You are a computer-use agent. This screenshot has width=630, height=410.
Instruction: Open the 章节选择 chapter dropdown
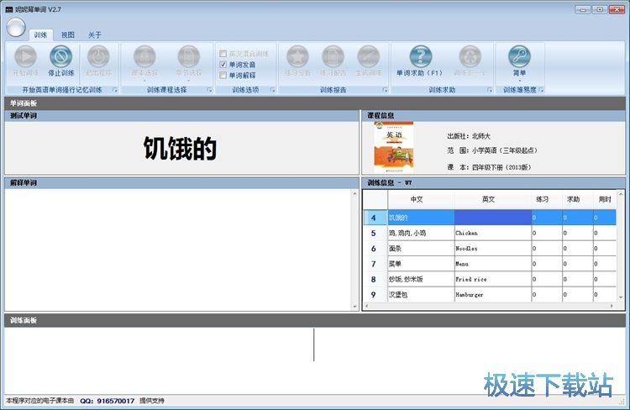[x=188, y=62]
